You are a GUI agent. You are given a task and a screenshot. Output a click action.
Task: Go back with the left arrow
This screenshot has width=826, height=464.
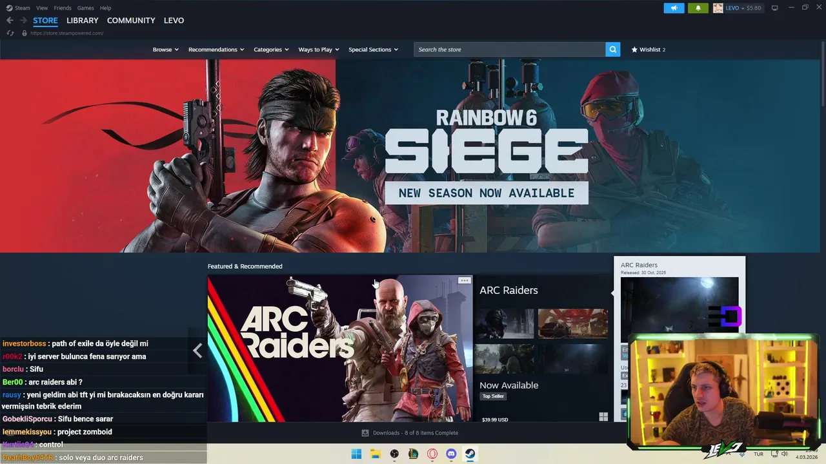[x=10, y=21]
